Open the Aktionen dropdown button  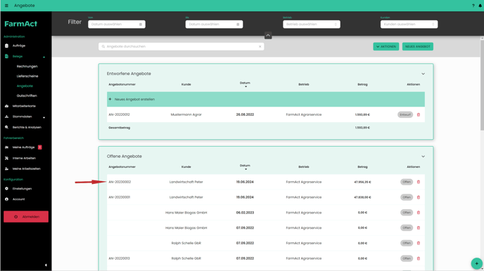(386, 46)
